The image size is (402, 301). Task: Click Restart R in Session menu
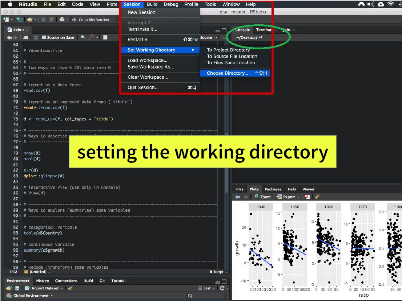point(138,40)
